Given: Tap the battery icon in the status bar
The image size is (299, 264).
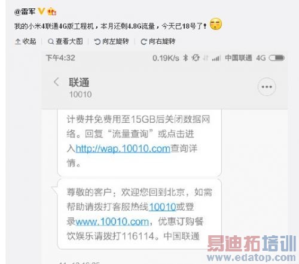Looking at the screenshot, I should click(277, 58).
